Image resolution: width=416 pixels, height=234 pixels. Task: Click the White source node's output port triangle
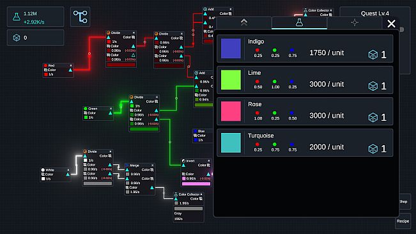click(68, 175)
